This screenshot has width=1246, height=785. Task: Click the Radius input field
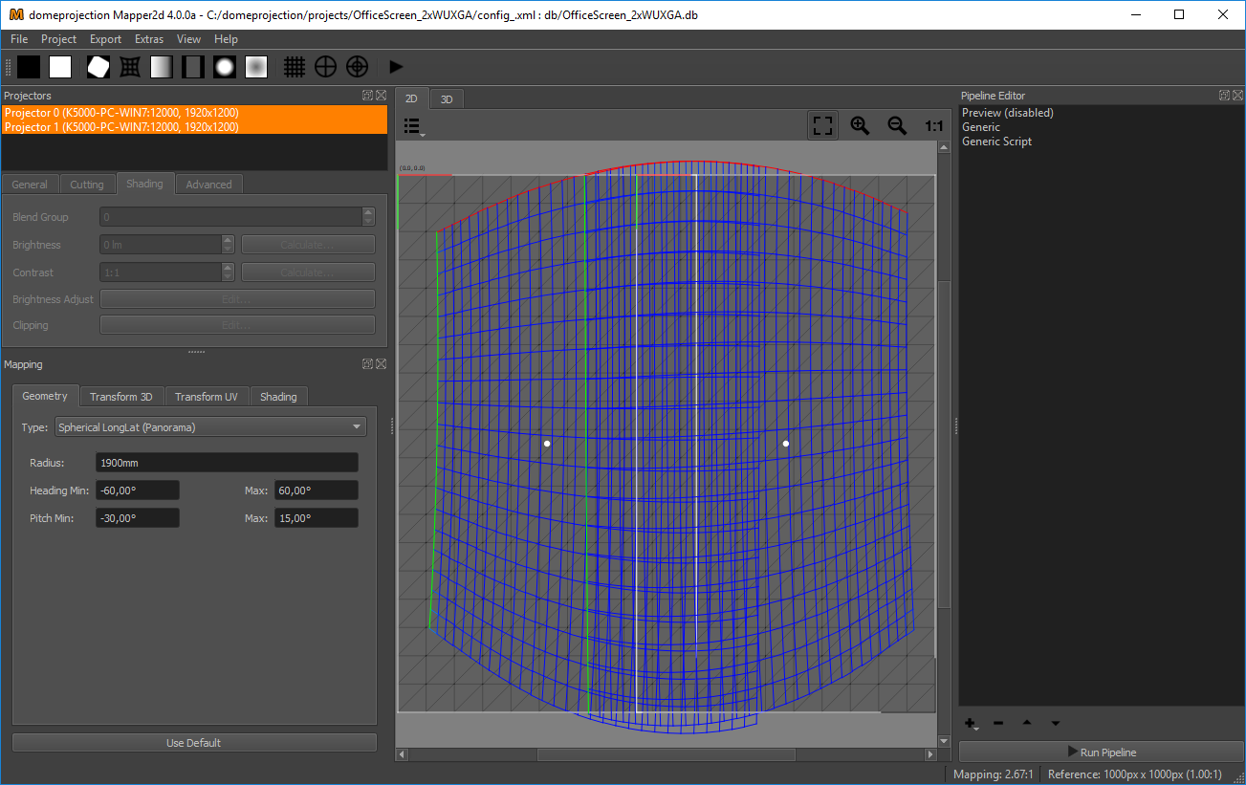(227, 463)
